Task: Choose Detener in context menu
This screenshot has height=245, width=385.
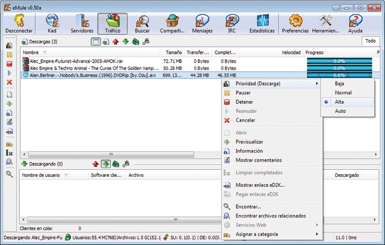Action: pos(272,102)
